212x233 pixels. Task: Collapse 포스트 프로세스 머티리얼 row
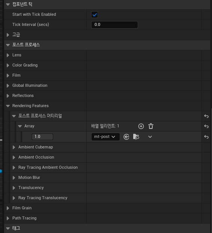coord(14,116)
